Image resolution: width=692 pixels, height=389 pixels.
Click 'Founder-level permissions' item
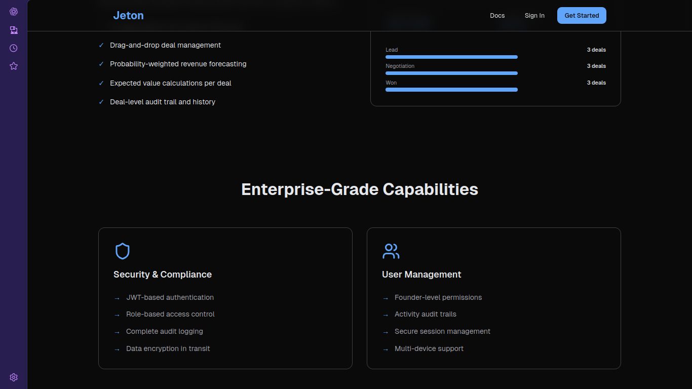(438, 297)
